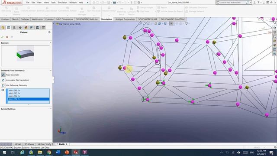This screenshot has width=277, height=156.
Task: Open the Fixture panel help icon
Action: [49, 32]
